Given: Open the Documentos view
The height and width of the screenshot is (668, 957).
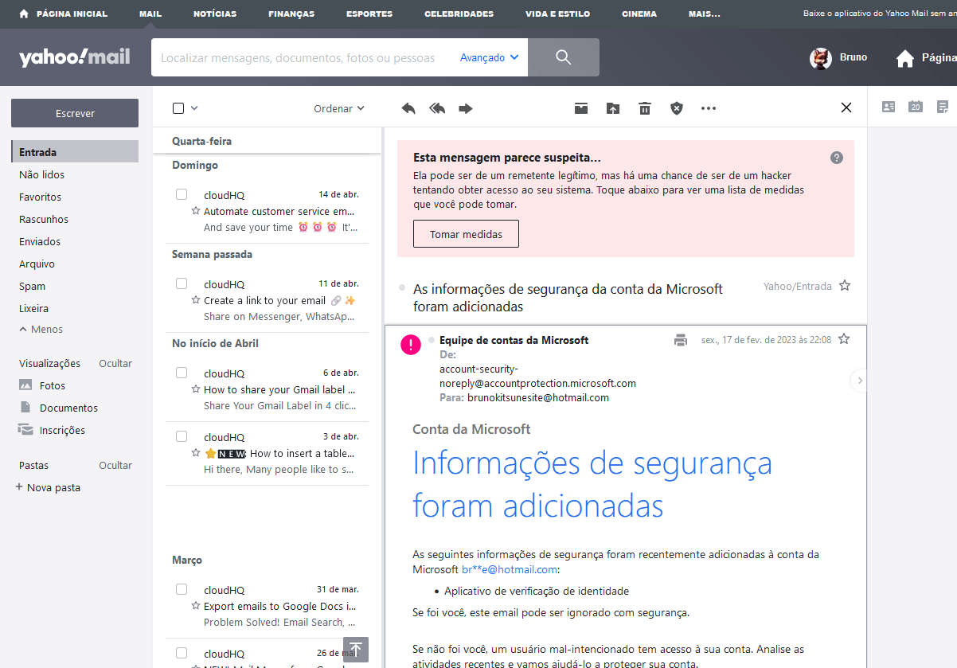Looking at the screenshot, I should tap(68, 408).
